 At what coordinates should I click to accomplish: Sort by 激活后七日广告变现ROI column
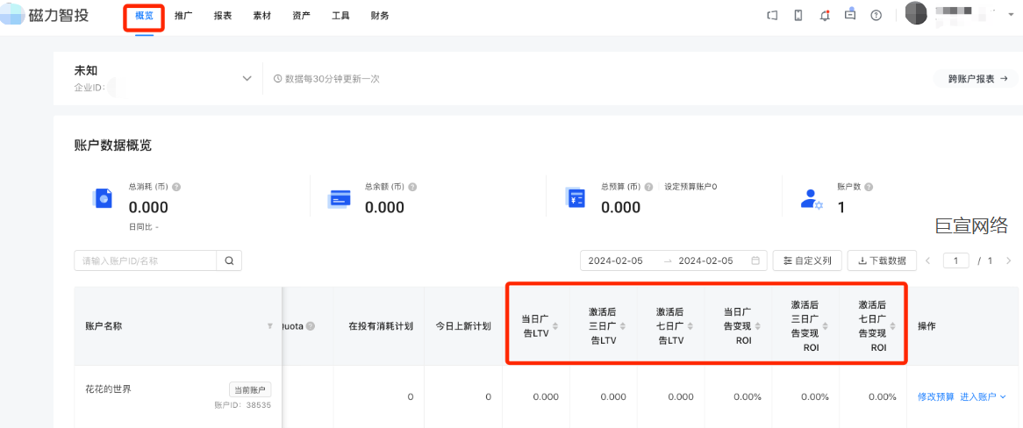(x=892, y=326)
